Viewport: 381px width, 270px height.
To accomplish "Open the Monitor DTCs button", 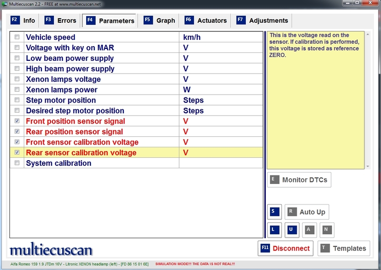I will (x=299, y=180).
